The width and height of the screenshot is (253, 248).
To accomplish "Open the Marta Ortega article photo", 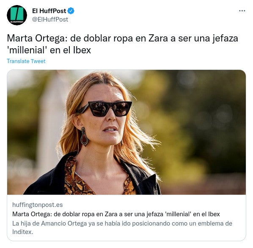I will (126, 132).
